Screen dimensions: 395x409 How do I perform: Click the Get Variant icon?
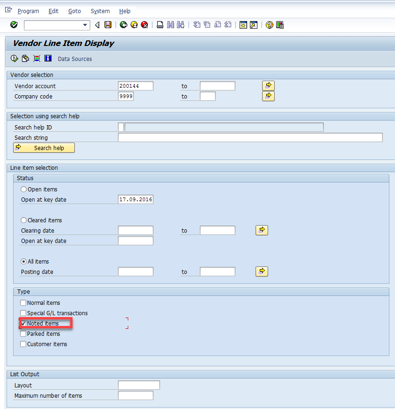pos(25,59)
